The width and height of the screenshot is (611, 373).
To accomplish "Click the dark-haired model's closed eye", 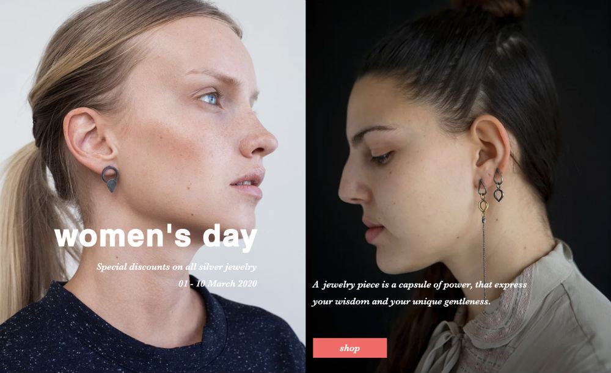I will [x=381, y=158].
